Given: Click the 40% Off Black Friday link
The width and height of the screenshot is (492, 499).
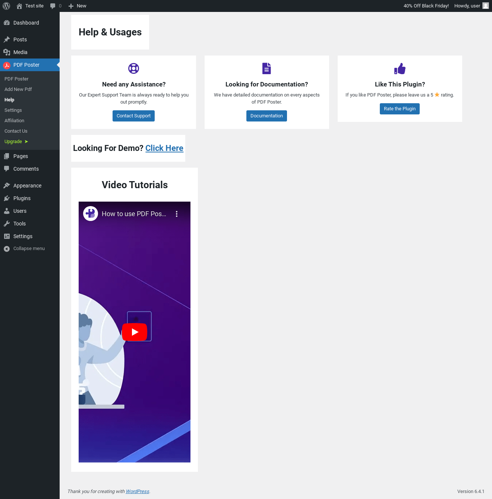Looking at the screenshot, I should pos(426,6).
